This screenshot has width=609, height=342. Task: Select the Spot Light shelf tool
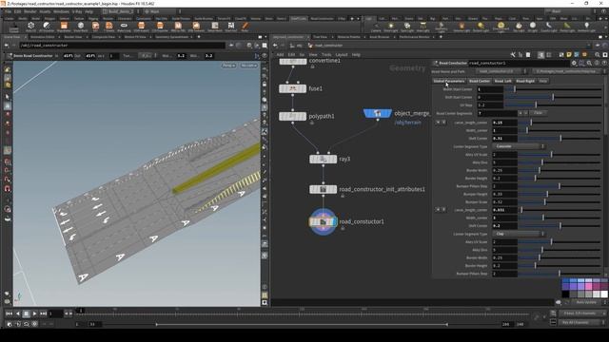click(x=407, y=28)
